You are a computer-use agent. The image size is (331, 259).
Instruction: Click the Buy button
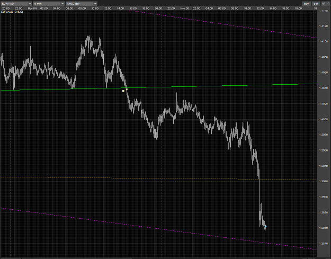306,4
